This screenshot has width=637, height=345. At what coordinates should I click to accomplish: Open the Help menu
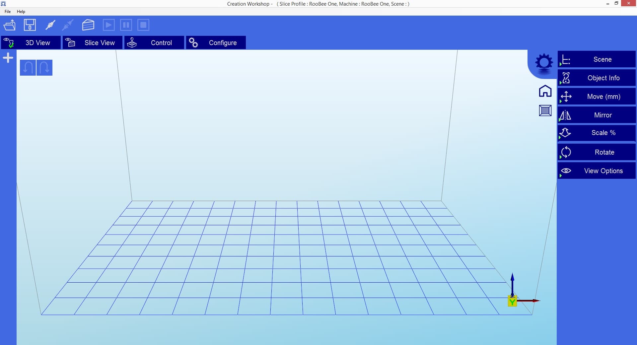[21, 11]
